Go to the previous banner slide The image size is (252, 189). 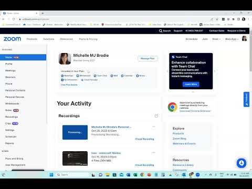tap(167, 71)
